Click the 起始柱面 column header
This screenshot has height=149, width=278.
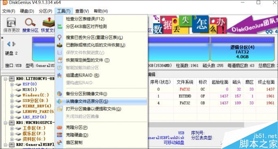(220, 82)
